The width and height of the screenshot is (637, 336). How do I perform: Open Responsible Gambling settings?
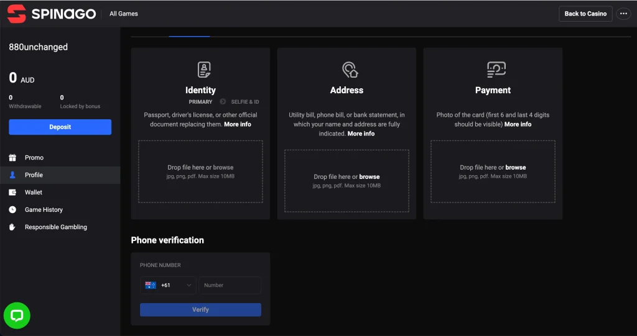[x=60, y=227]
